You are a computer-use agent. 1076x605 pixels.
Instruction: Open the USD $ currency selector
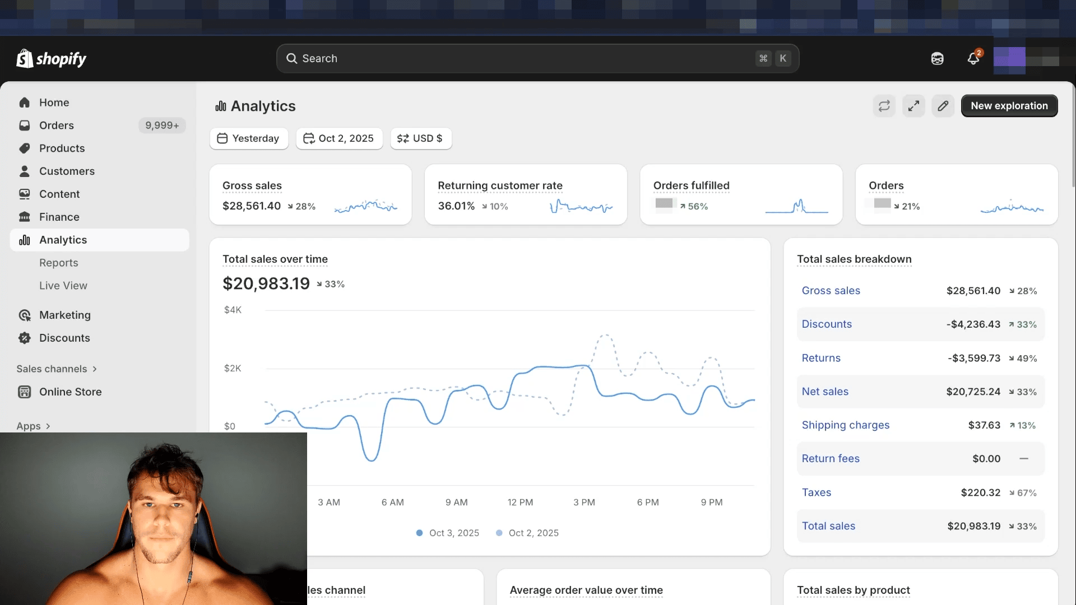tap(420, 138)
